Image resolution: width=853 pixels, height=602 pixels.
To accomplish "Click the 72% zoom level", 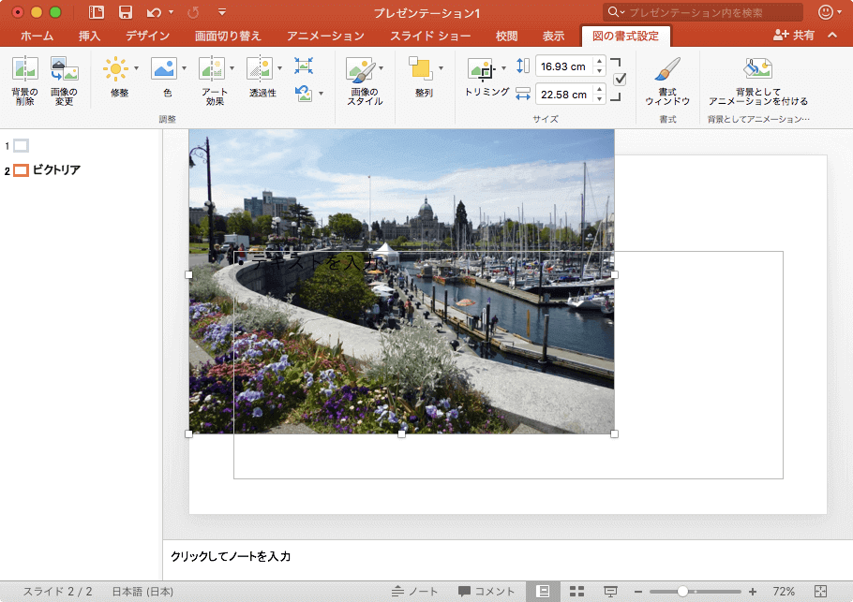I will [784, 591].
